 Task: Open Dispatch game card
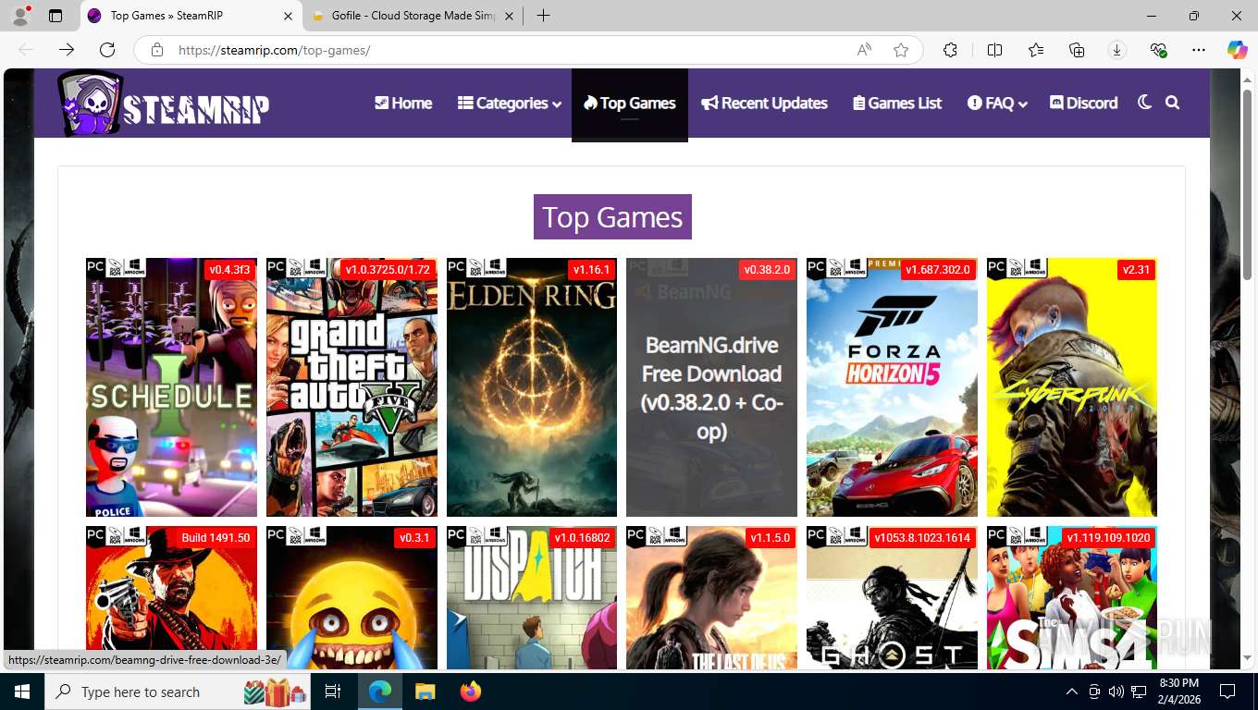[532, 598]
